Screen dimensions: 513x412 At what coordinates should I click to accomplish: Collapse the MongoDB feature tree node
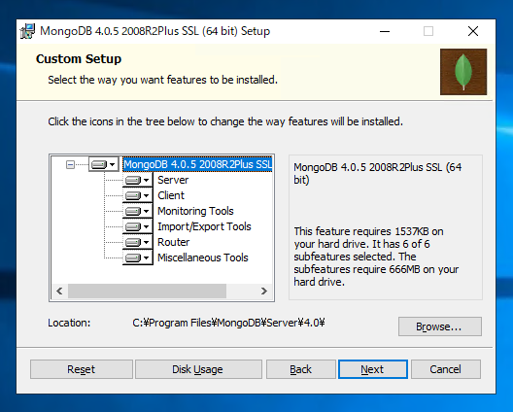[70, 164]
